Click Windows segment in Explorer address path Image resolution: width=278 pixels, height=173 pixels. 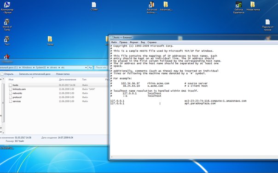coord(27,67)
